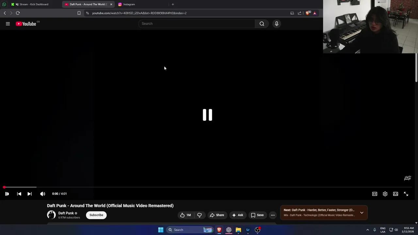Open Windows Start menu
Viewport: 418px width, 235px height.
[161, 230]
